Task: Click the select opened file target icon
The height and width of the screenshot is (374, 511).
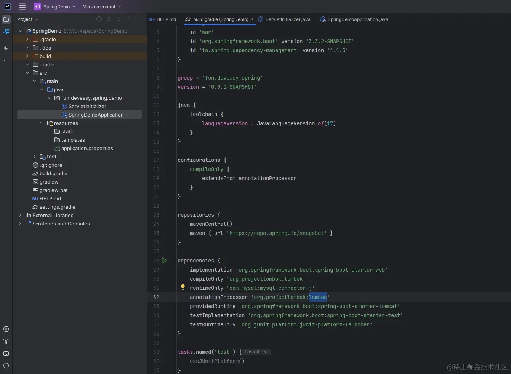Action: pyautogui.click(x=99, y=19)
